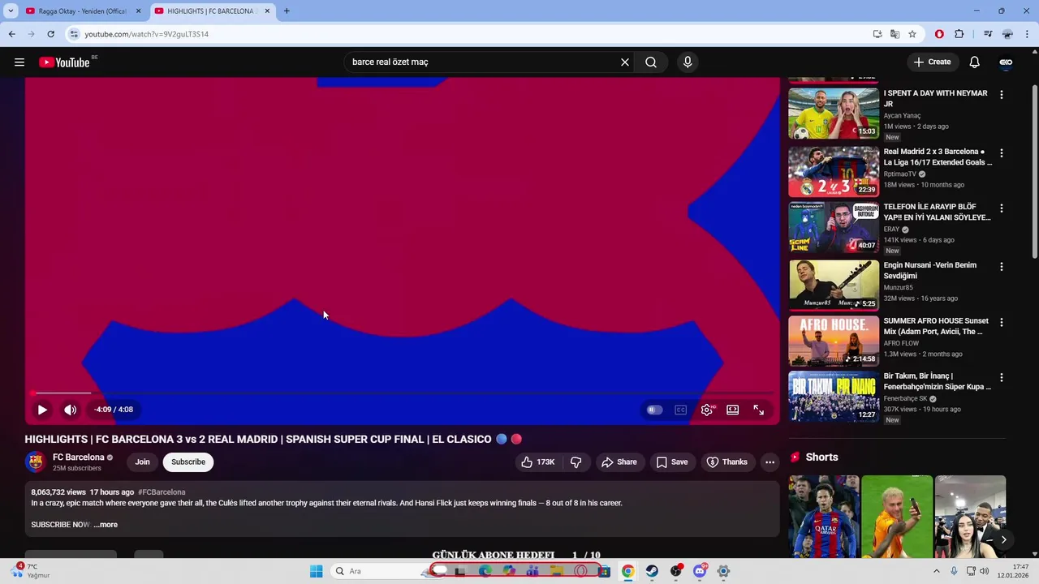Go back in browser history
Screen dimensions: 1039x584
point(11,34)
